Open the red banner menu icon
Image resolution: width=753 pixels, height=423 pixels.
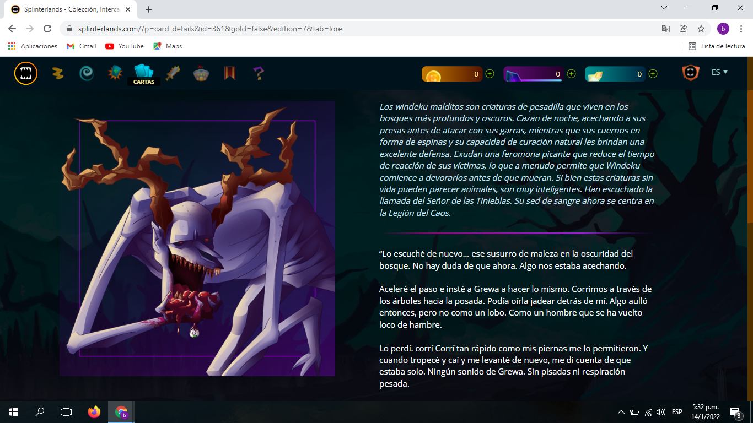230,73
